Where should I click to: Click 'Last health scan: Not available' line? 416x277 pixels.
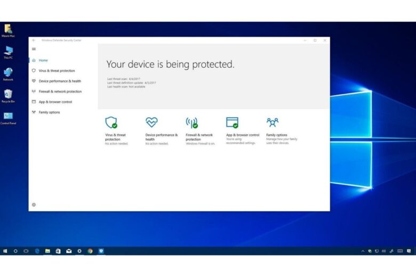pyautogui.click(x=126, y=87)
